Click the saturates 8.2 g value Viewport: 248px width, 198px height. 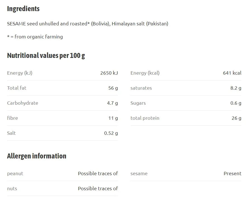coord(236,88)
